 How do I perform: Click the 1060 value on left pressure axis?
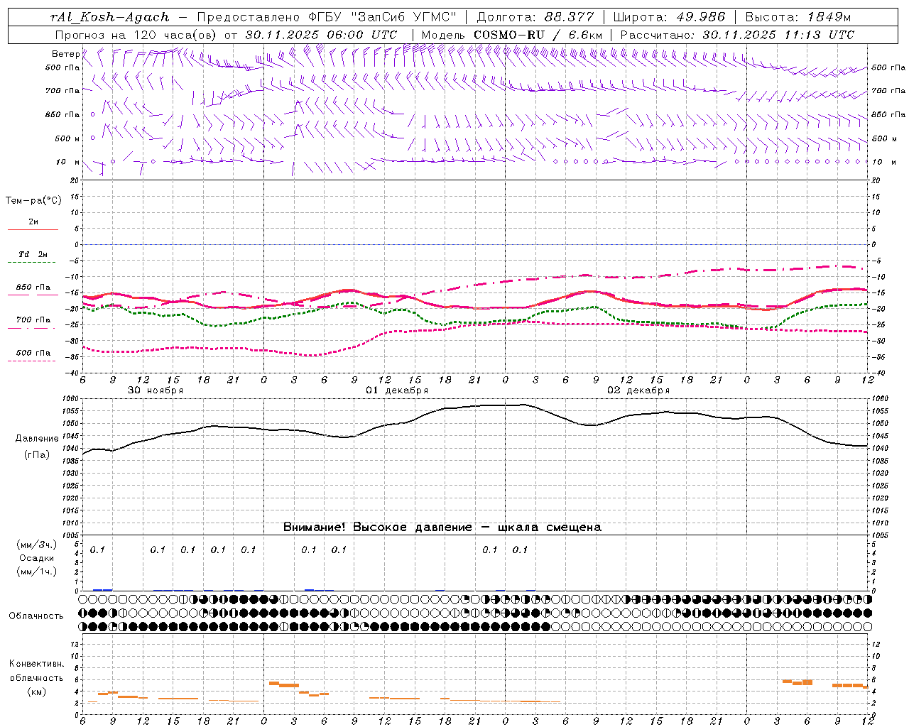pyautogui.click(x=72, y=399)
